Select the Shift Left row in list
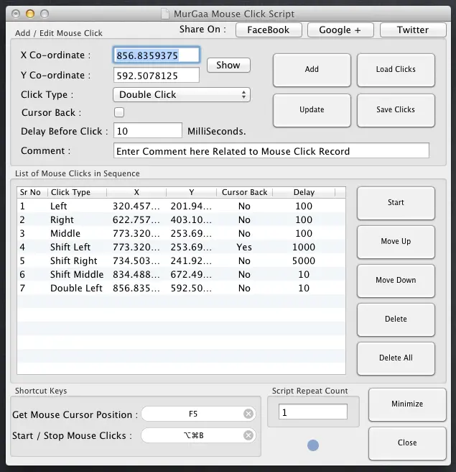Viewport: 456px width, 472px height. 180,247
